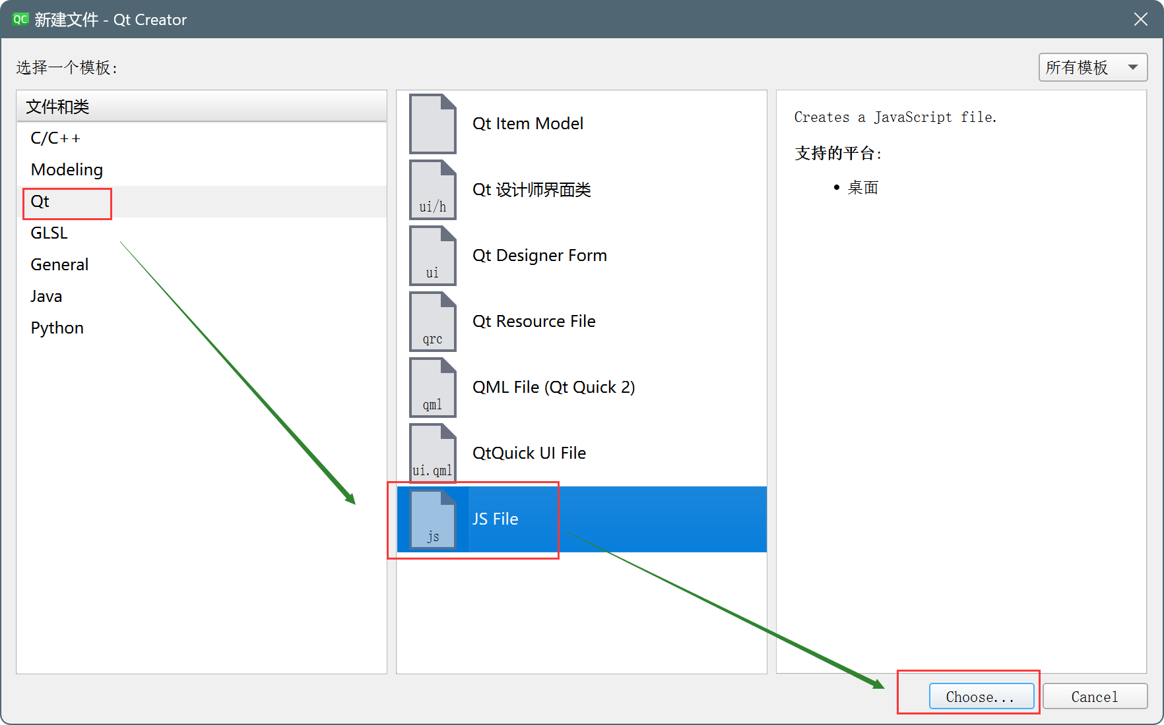The image size is (1164, 725).
Task: Select the Python category
Action: 201,328
